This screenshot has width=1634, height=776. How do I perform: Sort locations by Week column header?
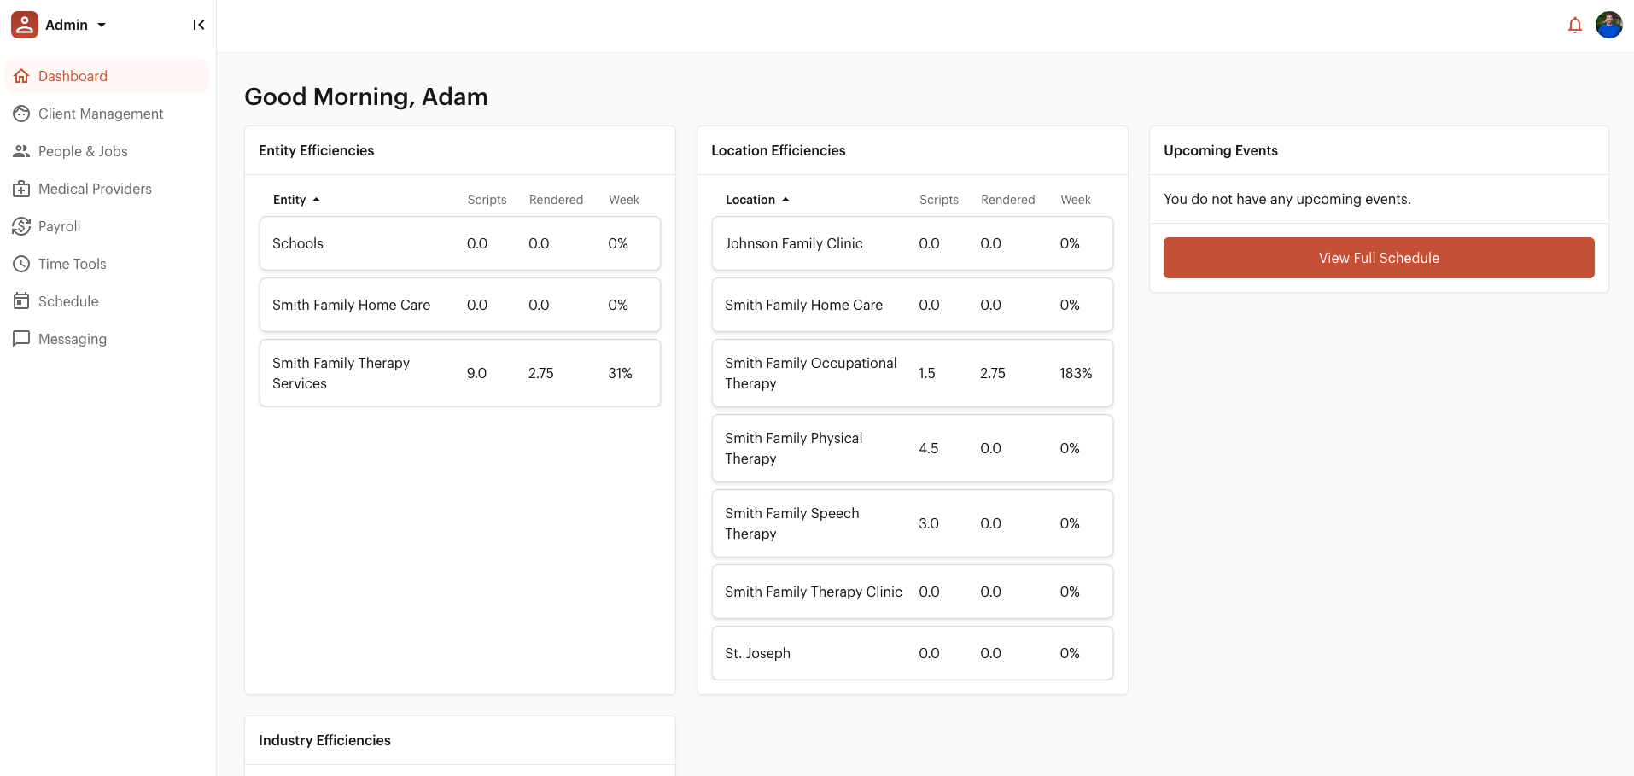pyautogui.click(x=1075, y=200)
